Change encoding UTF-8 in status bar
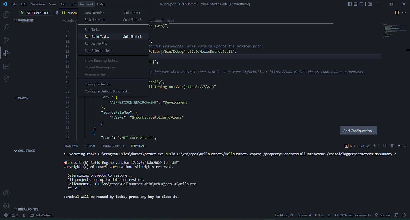The image size is (410, 220). 319,215
